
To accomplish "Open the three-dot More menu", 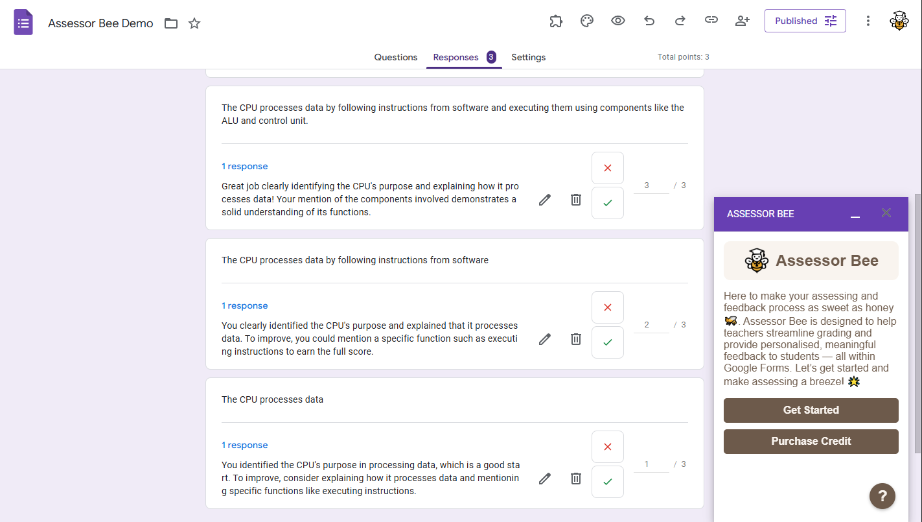I will pos(868,21).
